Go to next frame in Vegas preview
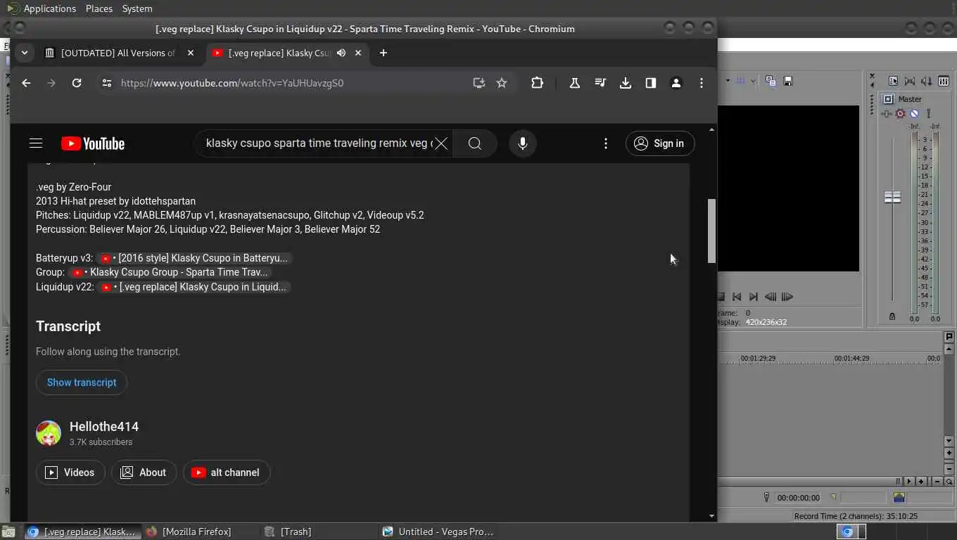The image size is (957, 540). tap(787, 297)
